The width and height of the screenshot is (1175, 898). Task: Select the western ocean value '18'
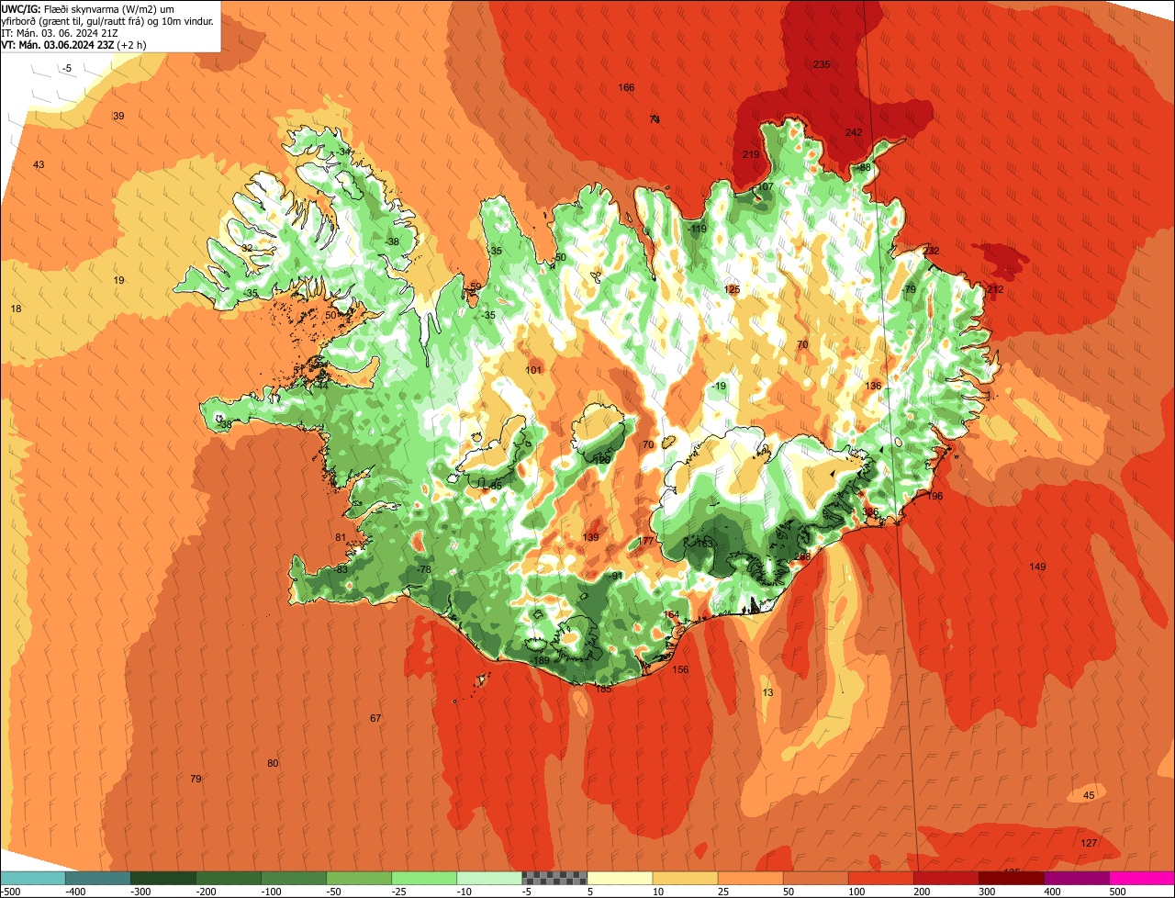pyautogui.click(x=16, y=309)
